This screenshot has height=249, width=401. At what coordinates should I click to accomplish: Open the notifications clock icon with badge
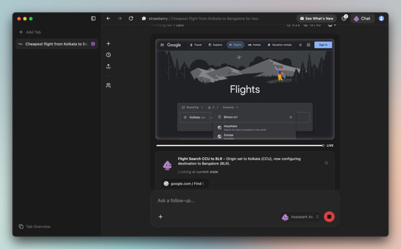(344, 18)
